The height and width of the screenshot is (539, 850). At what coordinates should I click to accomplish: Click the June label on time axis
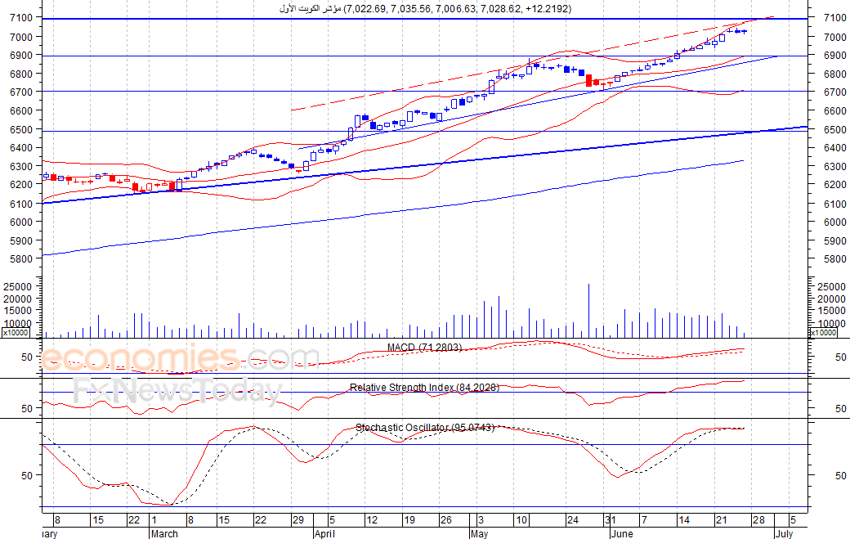622,533
